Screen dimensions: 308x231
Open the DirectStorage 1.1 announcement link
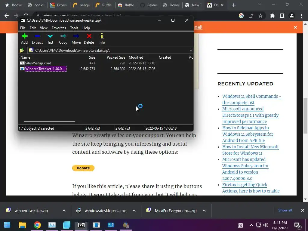pyautogui.click(x=251, y=115)
